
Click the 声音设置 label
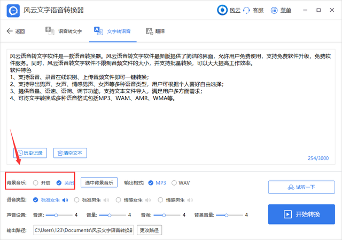(x=17, y=215)
